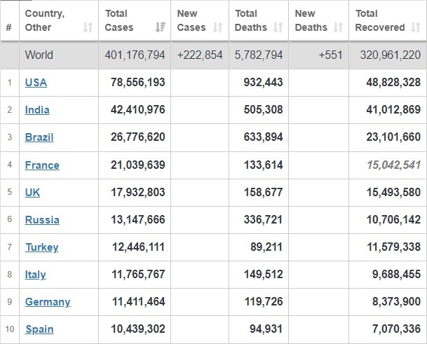The width and height of the screenshot is (427, 344).
Task: Click the Total Recovered header text
Action: [x=380, y=20]
